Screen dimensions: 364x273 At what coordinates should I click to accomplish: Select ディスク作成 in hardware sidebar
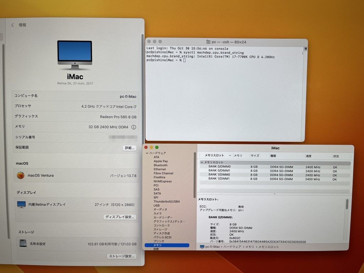(x=162, y=233)
